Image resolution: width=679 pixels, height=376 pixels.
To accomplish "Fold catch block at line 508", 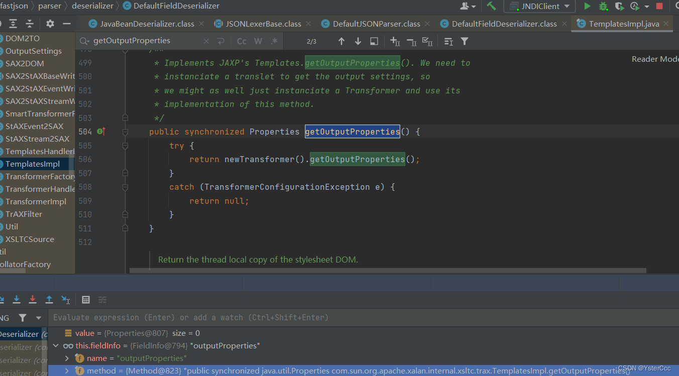I will click(x=125, y=187).
